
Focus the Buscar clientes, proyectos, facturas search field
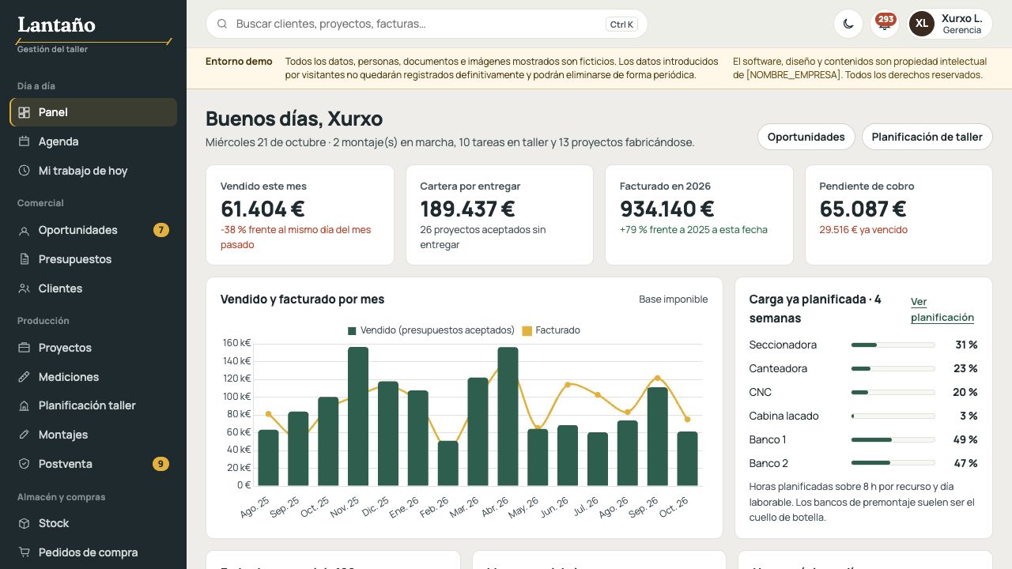[427, 24]
